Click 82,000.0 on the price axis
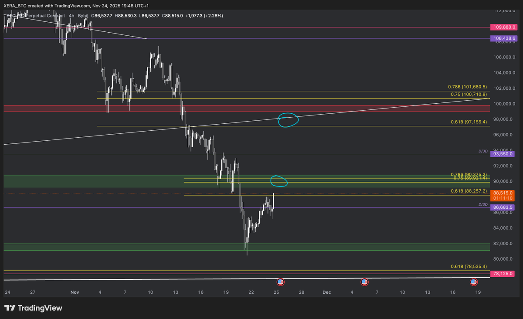This screenshot has height=319, width=523. point(503,244)
